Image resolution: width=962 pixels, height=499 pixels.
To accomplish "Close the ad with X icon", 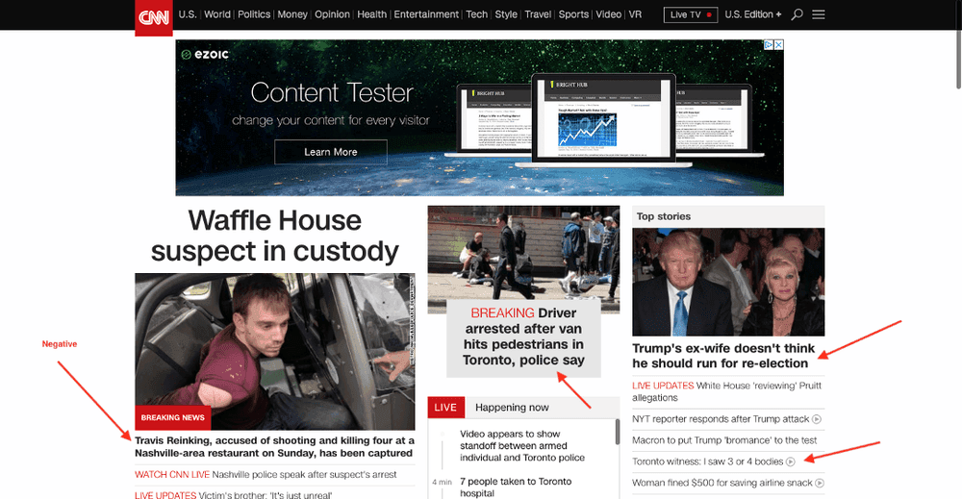I will 778,45.
